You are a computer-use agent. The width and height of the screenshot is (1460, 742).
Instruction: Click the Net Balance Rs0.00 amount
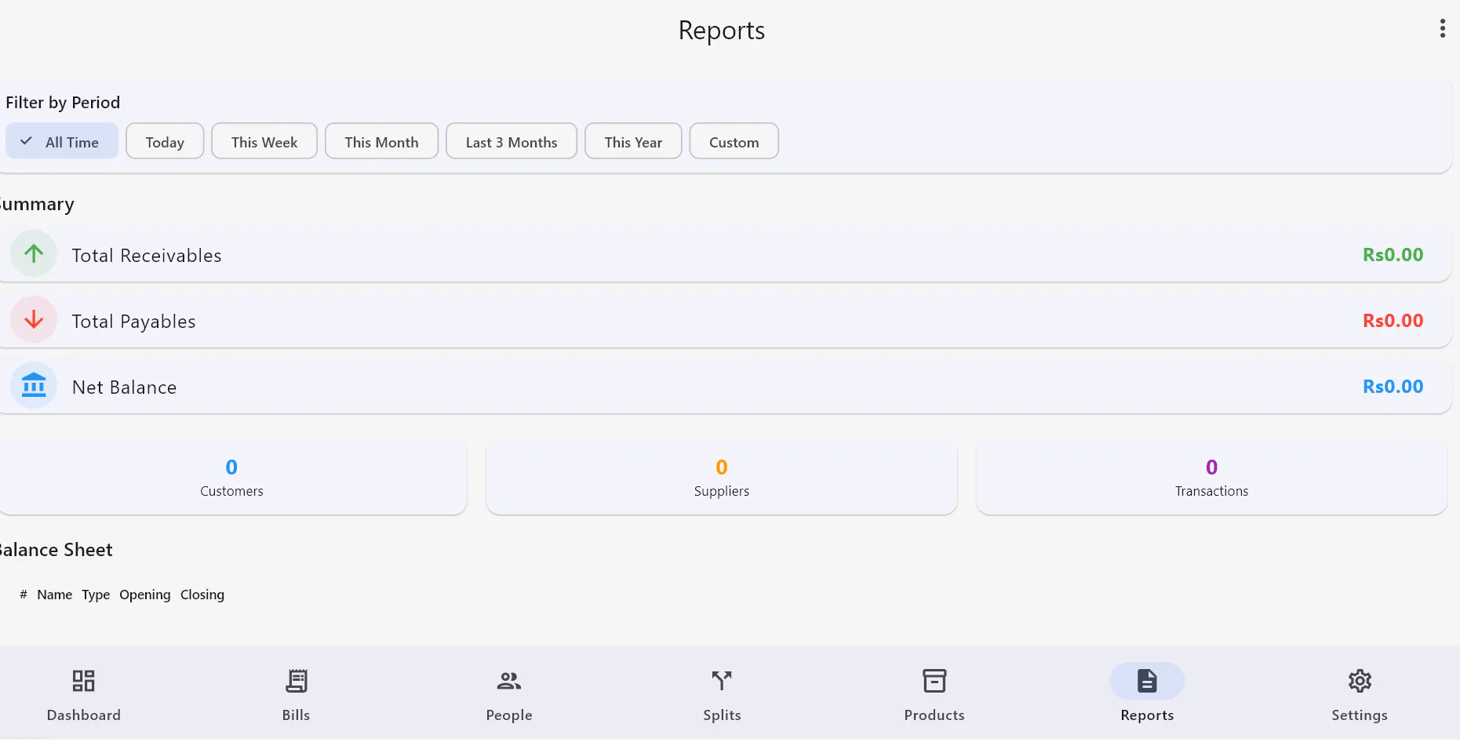pyautogui.click(x=1393, y=387)
